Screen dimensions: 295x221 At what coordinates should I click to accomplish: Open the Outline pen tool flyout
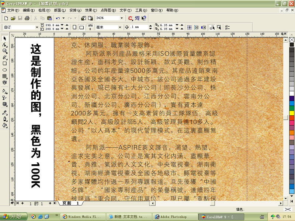click(5, 119)
